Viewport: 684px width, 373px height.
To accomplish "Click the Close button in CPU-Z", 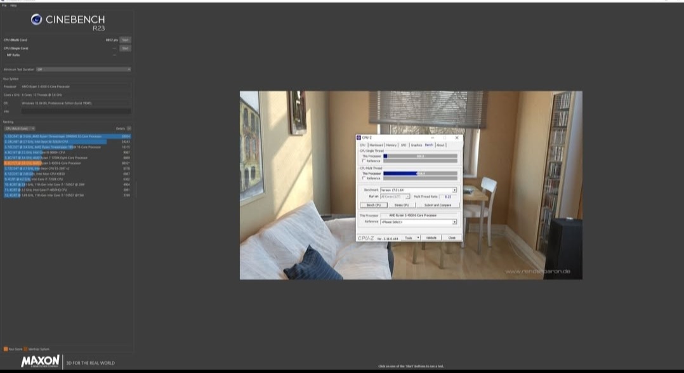I will coord(452,238).
